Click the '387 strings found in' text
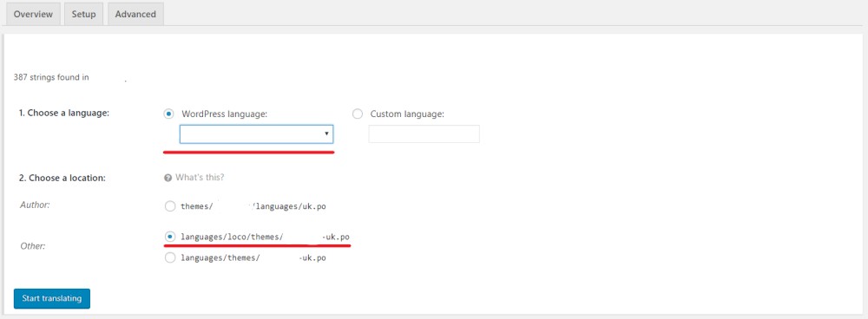This screenshot has height=319, width=868. 51,77
